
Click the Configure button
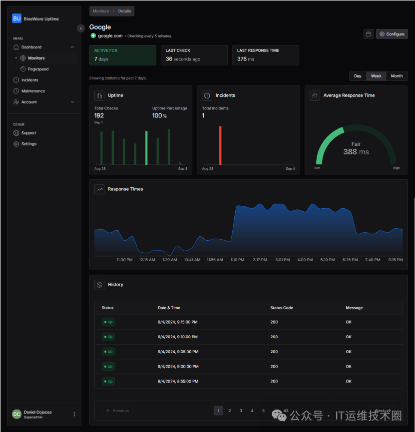(392, 34)
